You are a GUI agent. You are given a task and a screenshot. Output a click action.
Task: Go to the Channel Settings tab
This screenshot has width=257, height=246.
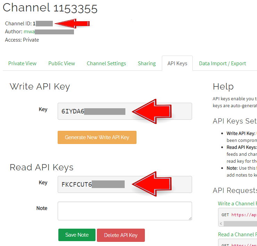106,63
